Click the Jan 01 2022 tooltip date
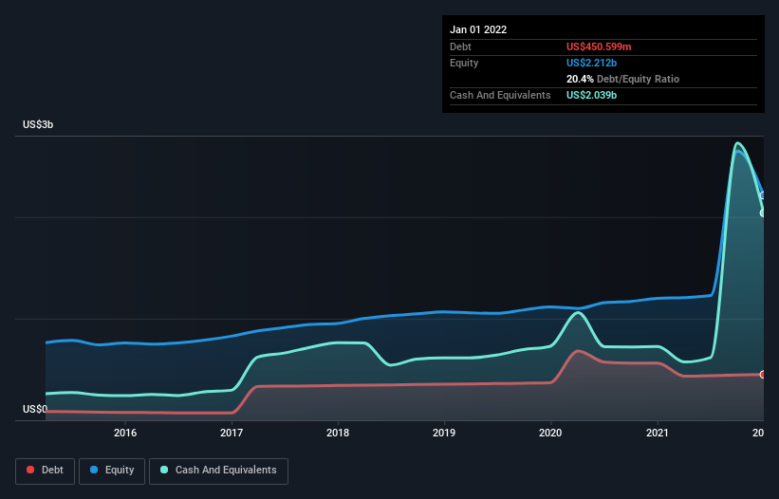The height and width of the screenshot is (499, 779). pos(478,29)
